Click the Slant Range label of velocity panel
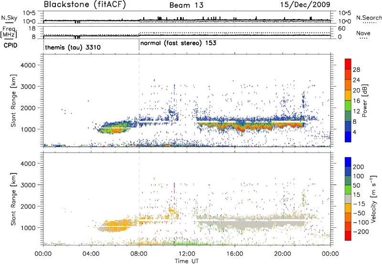Viewport: 382px width, 264px height. click(x=13, y=199)
